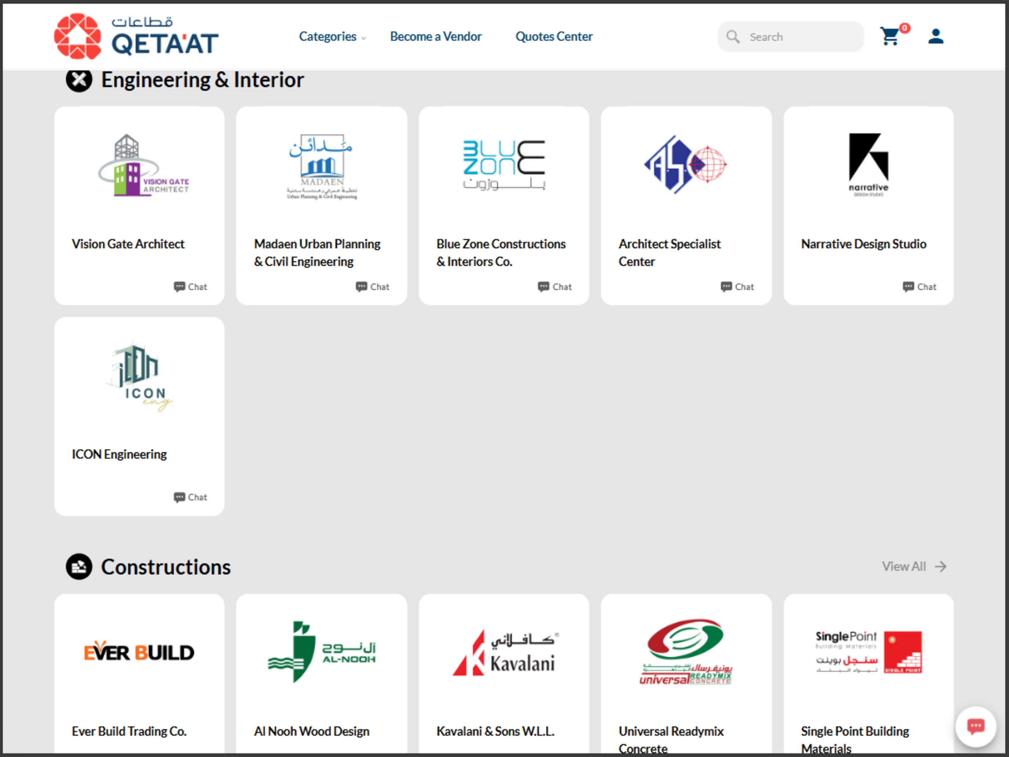Select Madaen Urban Planning & Civil Engineering name

point(317,253)
